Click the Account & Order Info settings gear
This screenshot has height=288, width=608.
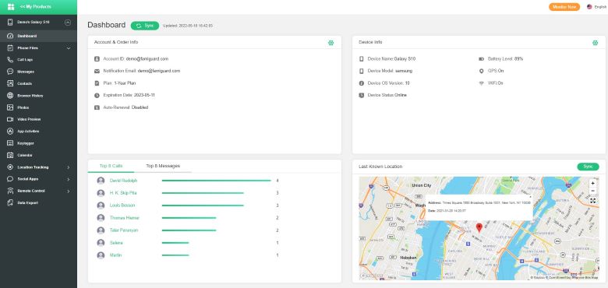tap(331, 43)
